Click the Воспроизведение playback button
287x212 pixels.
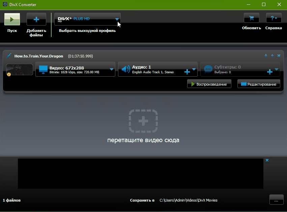coord(209,84)
